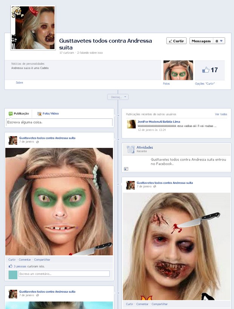
Task: Click the thumbs-up icon next to '3 pessoas curtiram'
Action: click(11, 266)
